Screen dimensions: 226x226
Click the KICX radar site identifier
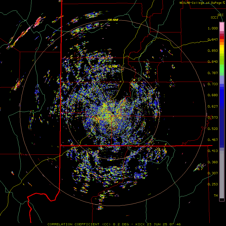click(x=140, y=224)
